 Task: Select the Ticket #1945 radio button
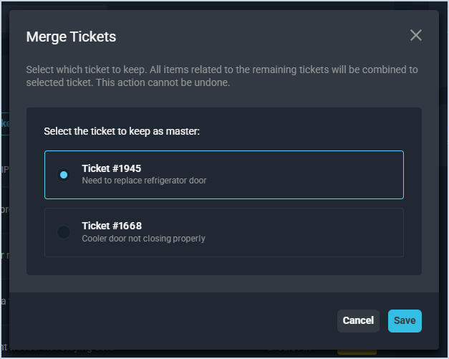click(x=64, y=175)
